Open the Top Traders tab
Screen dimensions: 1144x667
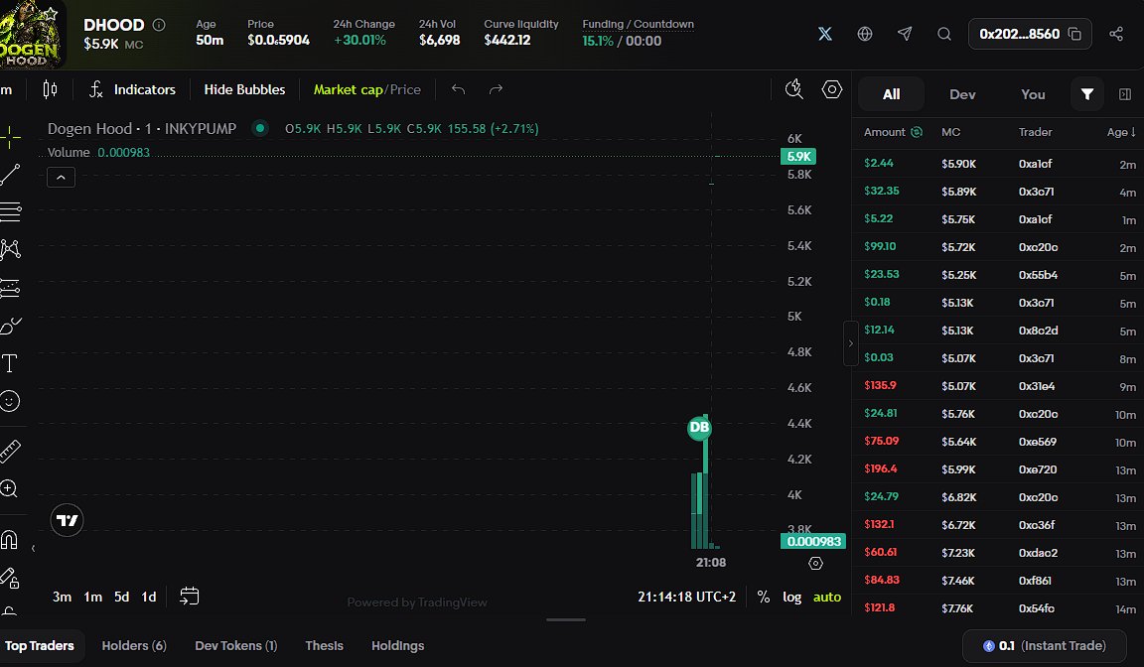point(40,646)
